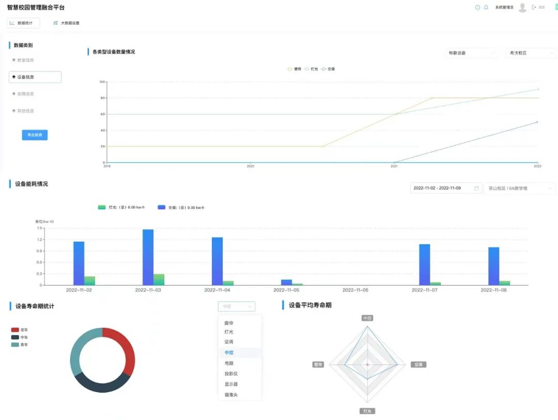
Task: Click the red 老年 legend swatch
Action: click(x=15, y=330)
